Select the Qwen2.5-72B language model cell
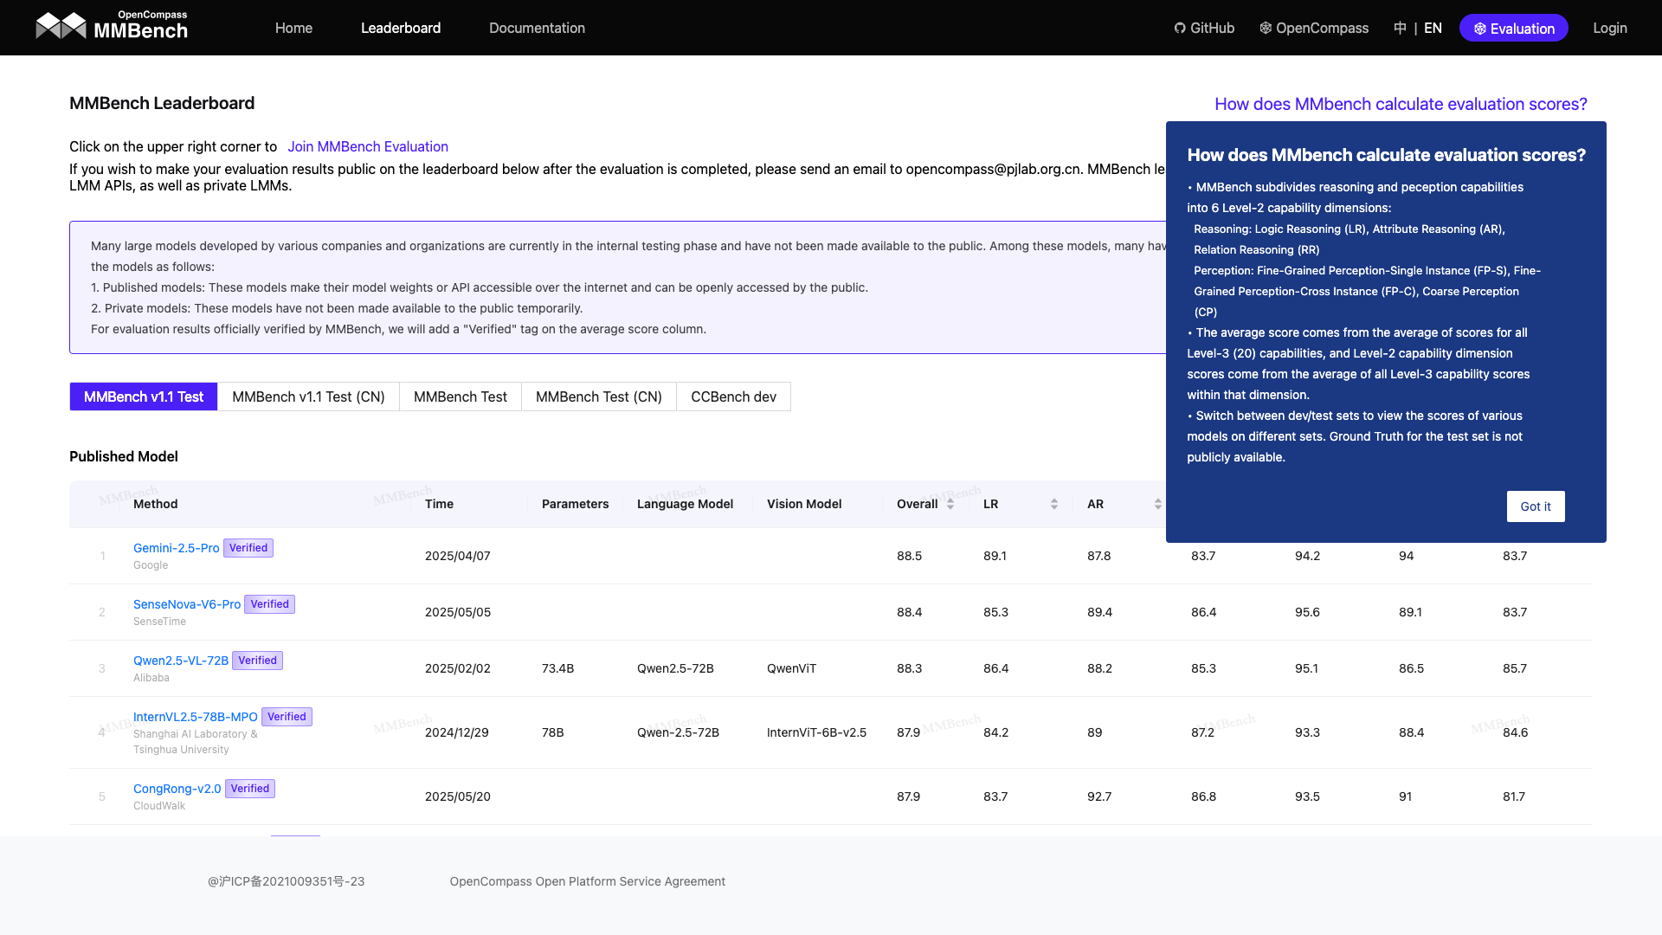 point(675,668)
